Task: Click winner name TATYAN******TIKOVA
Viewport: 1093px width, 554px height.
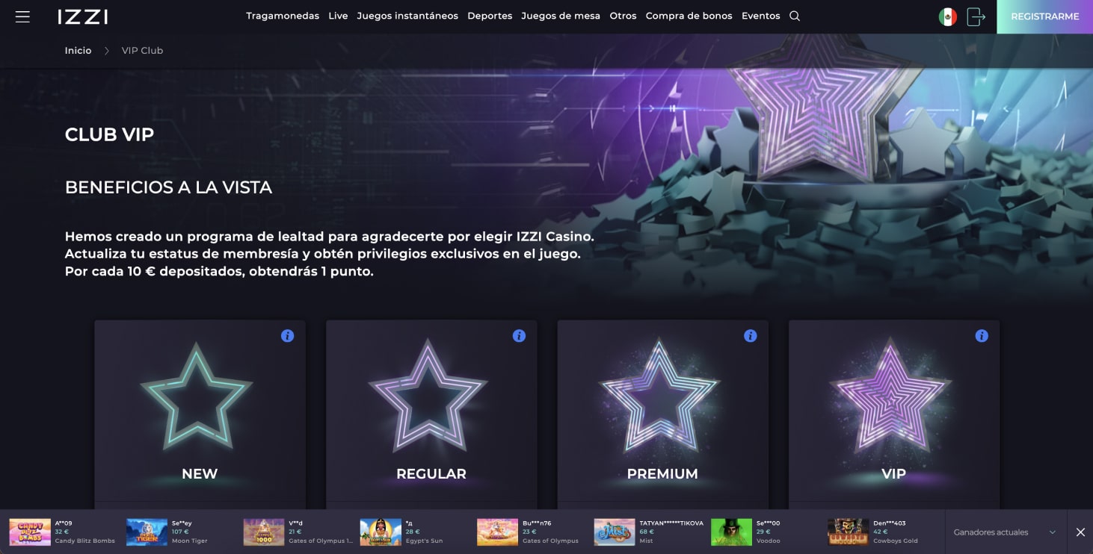Action: (671, 523)
